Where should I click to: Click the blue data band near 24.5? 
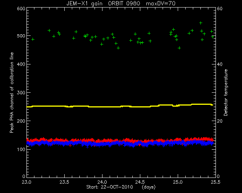click(x=140, y=144)
